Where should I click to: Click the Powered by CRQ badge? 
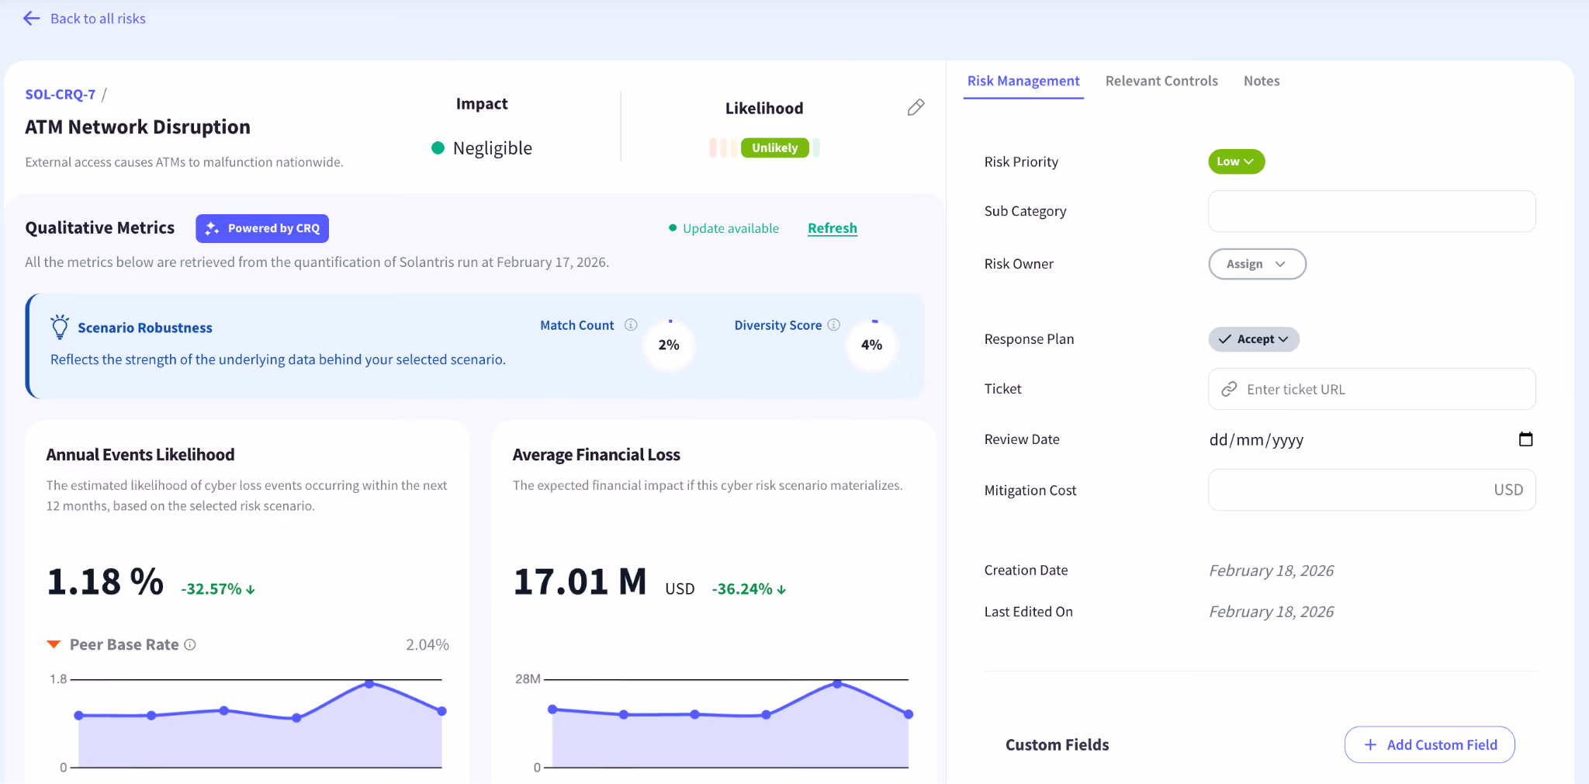[262, 228]
